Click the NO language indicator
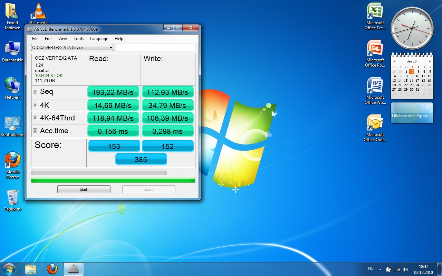The image size is (442, 276). pos(371,268)
